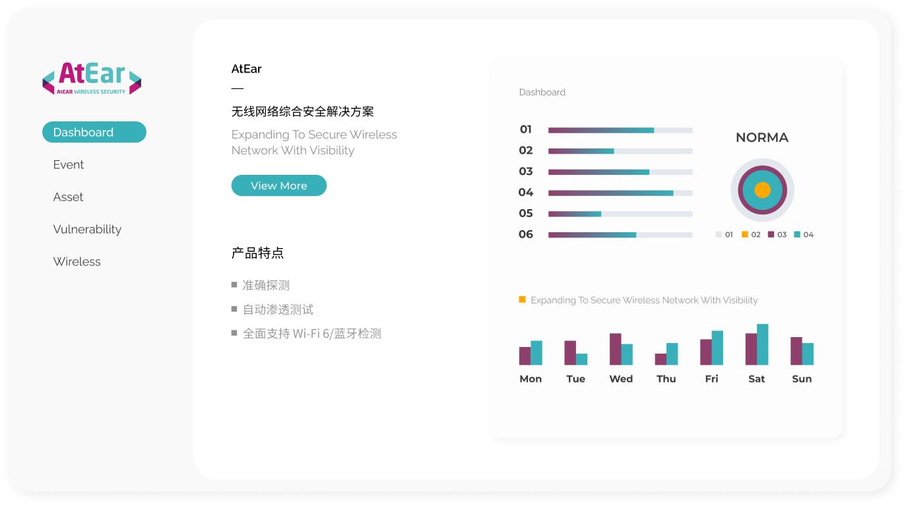Click the 产品特点 heading
Image resolution: width=906 pixels, height=506 pixels.
pyautogui.click(x=257, y=253)
